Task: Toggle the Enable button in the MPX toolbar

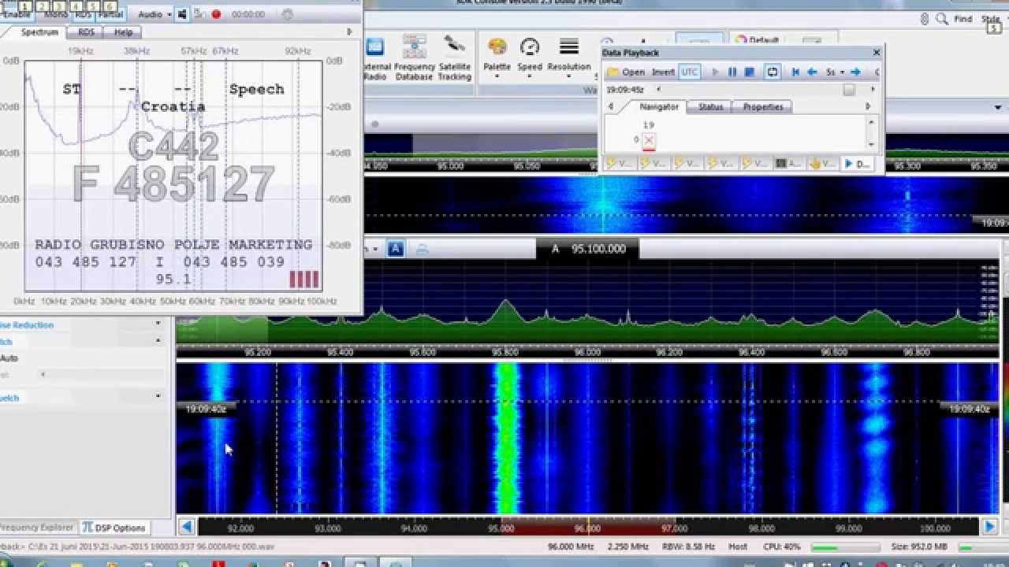Action: click(17, 14)
